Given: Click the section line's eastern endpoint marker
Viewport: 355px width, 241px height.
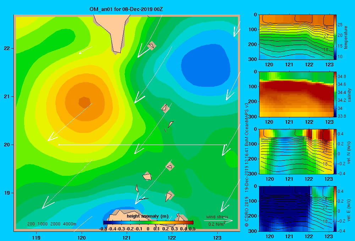Looking at the screenshot, I should click(226, 145).
